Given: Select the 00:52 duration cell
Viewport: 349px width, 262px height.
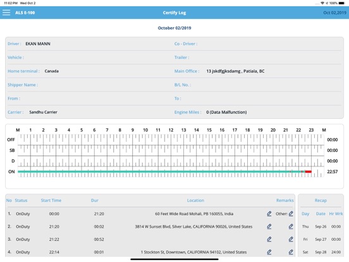Looking at the screenshot, I should (99, 239).
